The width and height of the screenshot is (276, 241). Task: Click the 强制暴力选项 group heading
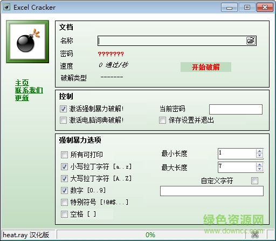(x=80, y=140)
